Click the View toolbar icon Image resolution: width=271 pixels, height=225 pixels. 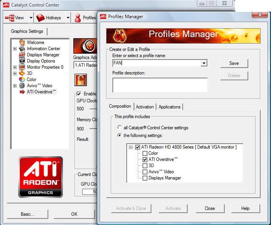(x=9, y=18)
